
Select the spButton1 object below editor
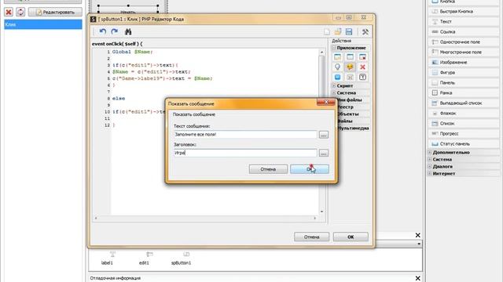181,258
